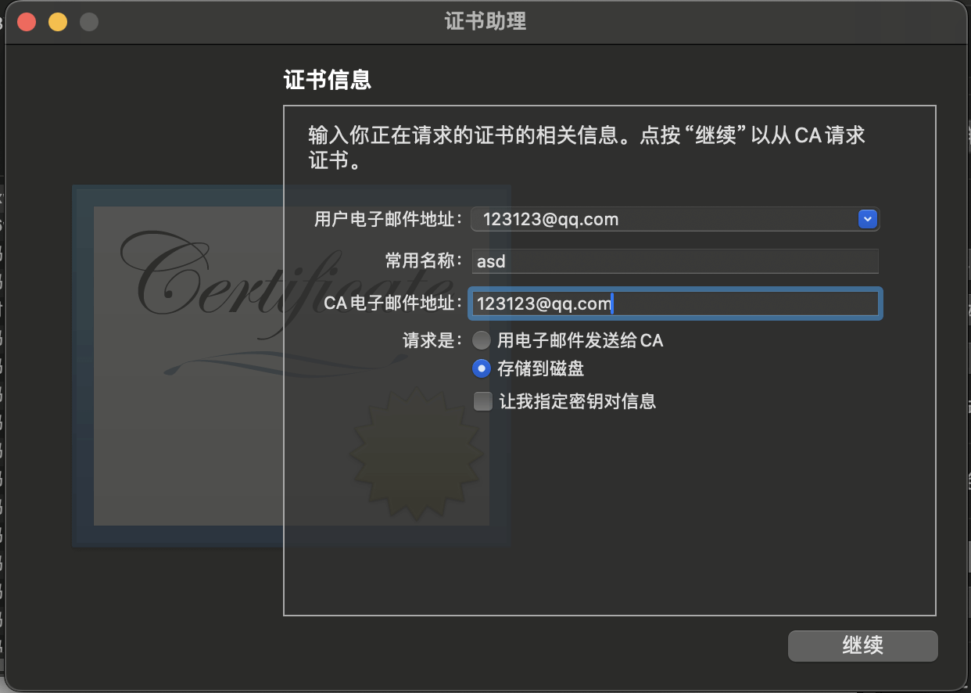Image resolution: width=971 pixels, height=693 pixels.
Task: Click the gray disabled zoom window button
Action: click(x=89, y=22)
